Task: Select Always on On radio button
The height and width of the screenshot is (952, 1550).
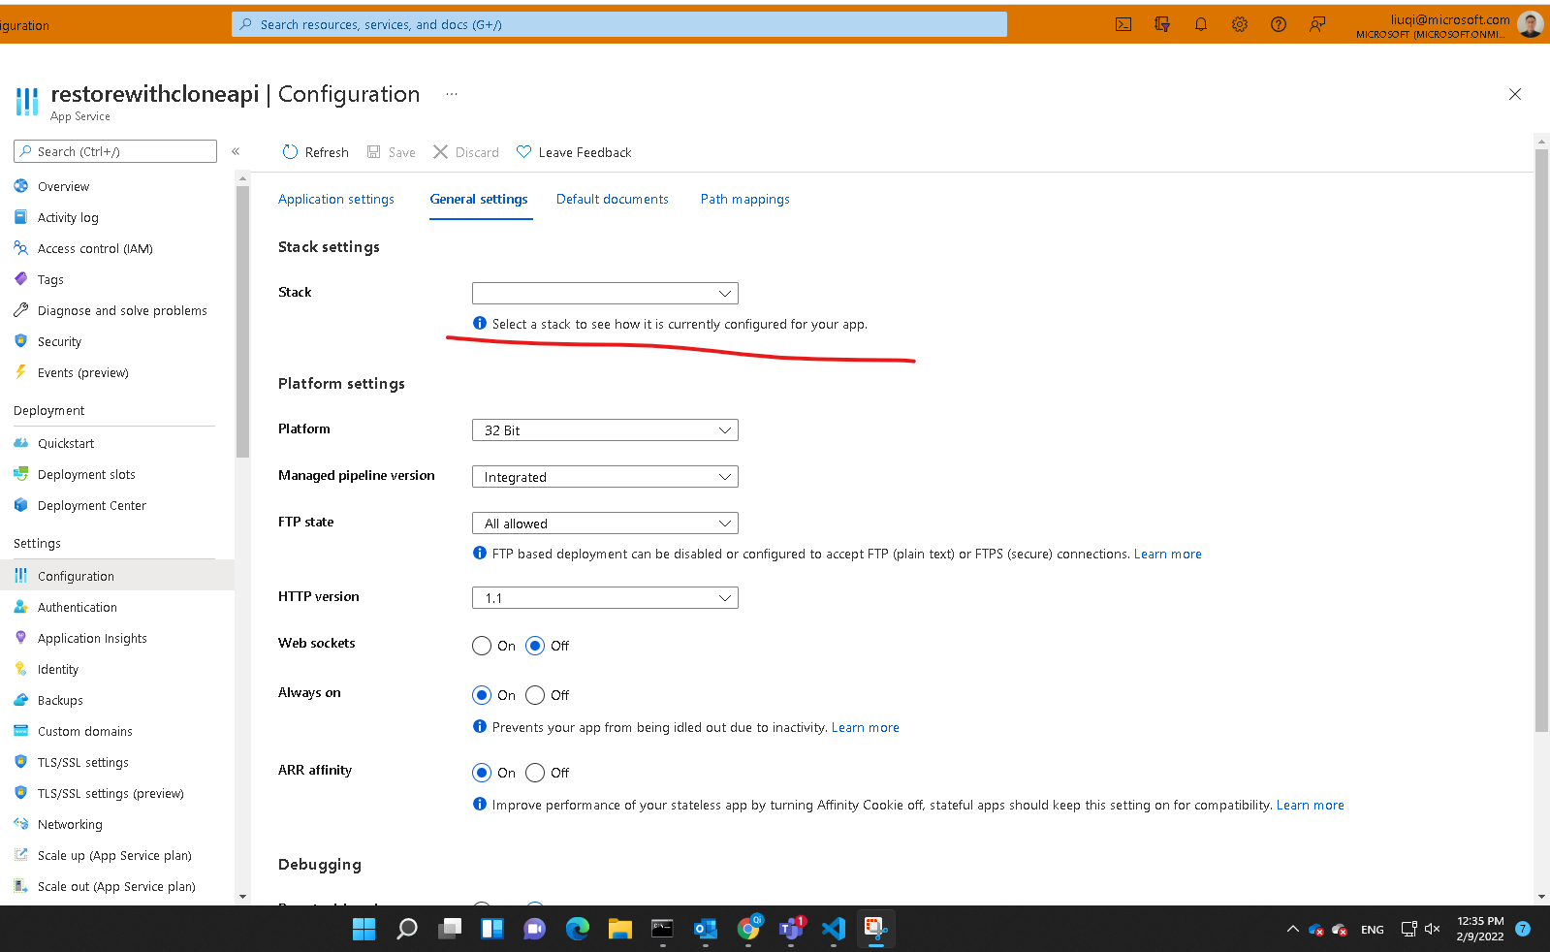Action: click(x=482, y=695)
